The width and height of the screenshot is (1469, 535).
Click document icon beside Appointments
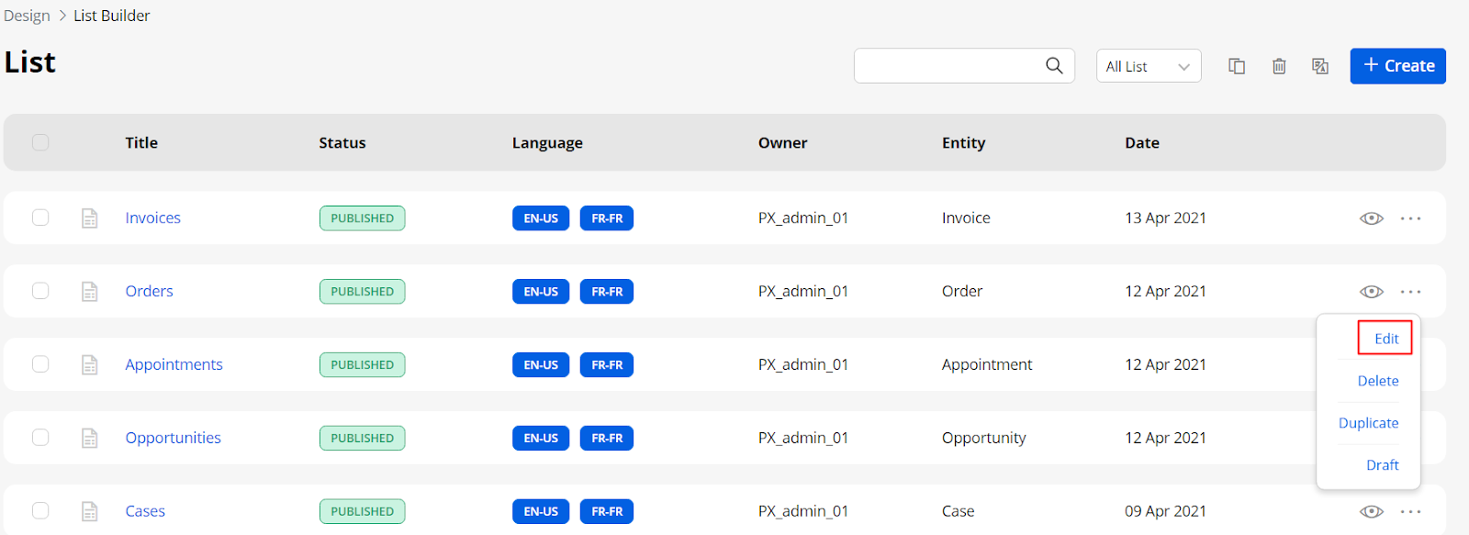click(89, 365)
